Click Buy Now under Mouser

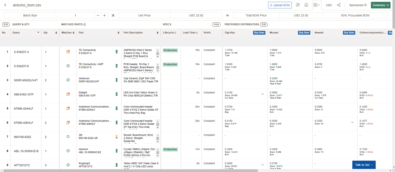click(304, 33)
